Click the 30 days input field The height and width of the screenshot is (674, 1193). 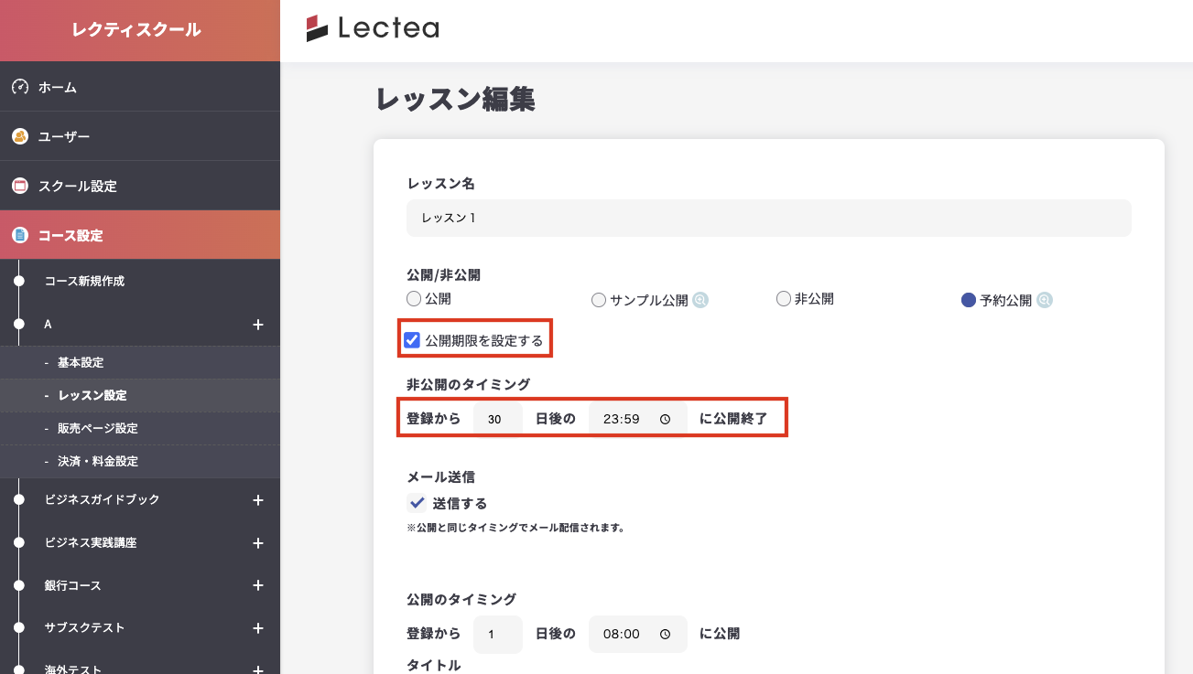click(498, 420)
